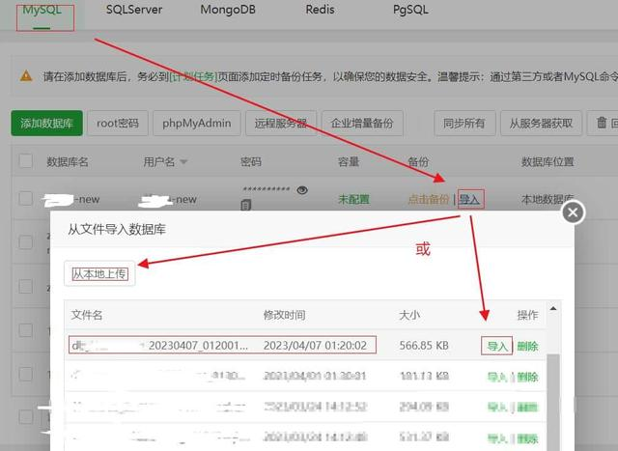This screenshot has width=618, height=451.
Task: Launch phpMyAdmin from the toolbar
Action: coord(196,124)
